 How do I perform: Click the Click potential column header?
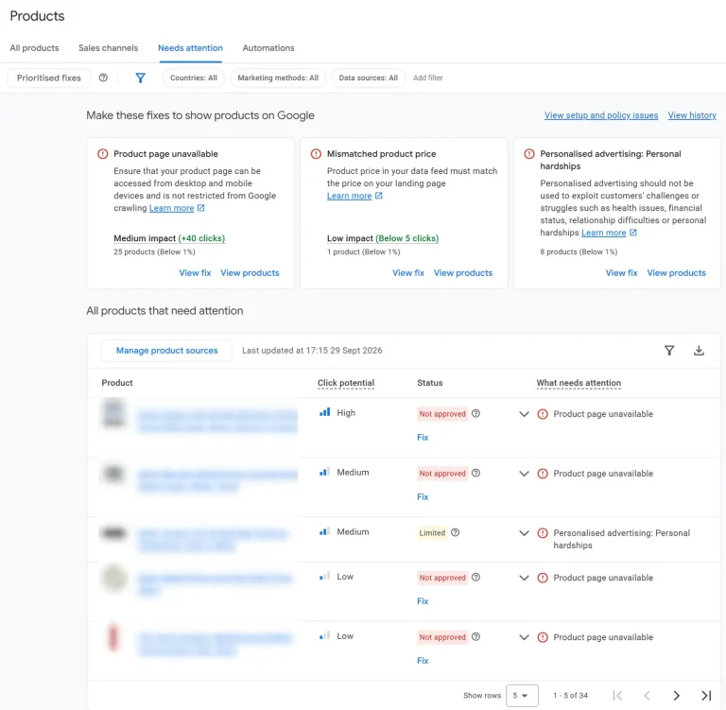346,383
